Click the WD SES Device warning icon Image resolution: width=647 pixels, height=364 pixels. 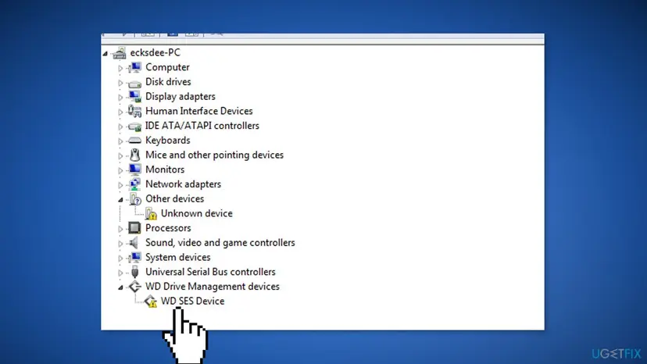[151, 302]
